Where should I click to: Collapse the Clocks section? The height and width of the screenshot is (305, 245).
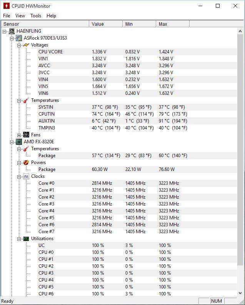[19, 177]
